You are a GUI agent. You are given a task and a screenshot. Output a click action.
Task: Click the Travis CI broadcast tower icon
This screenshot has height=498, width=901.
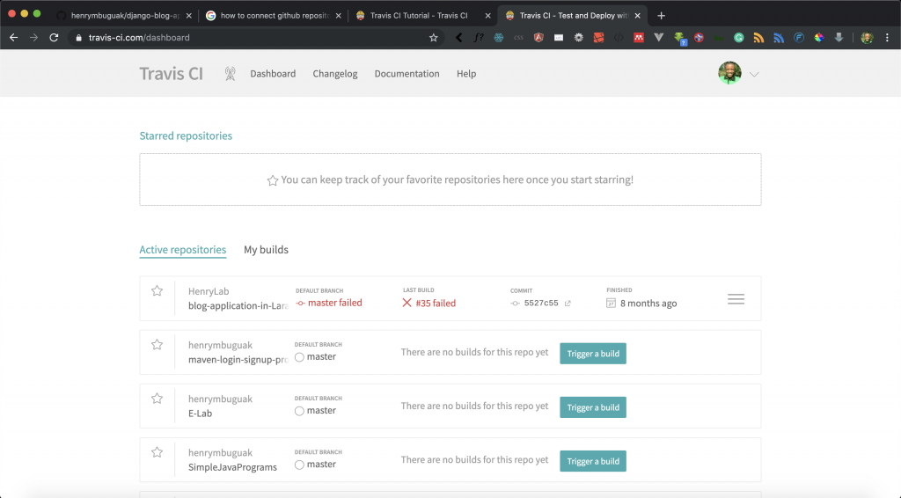pos(230,74)
